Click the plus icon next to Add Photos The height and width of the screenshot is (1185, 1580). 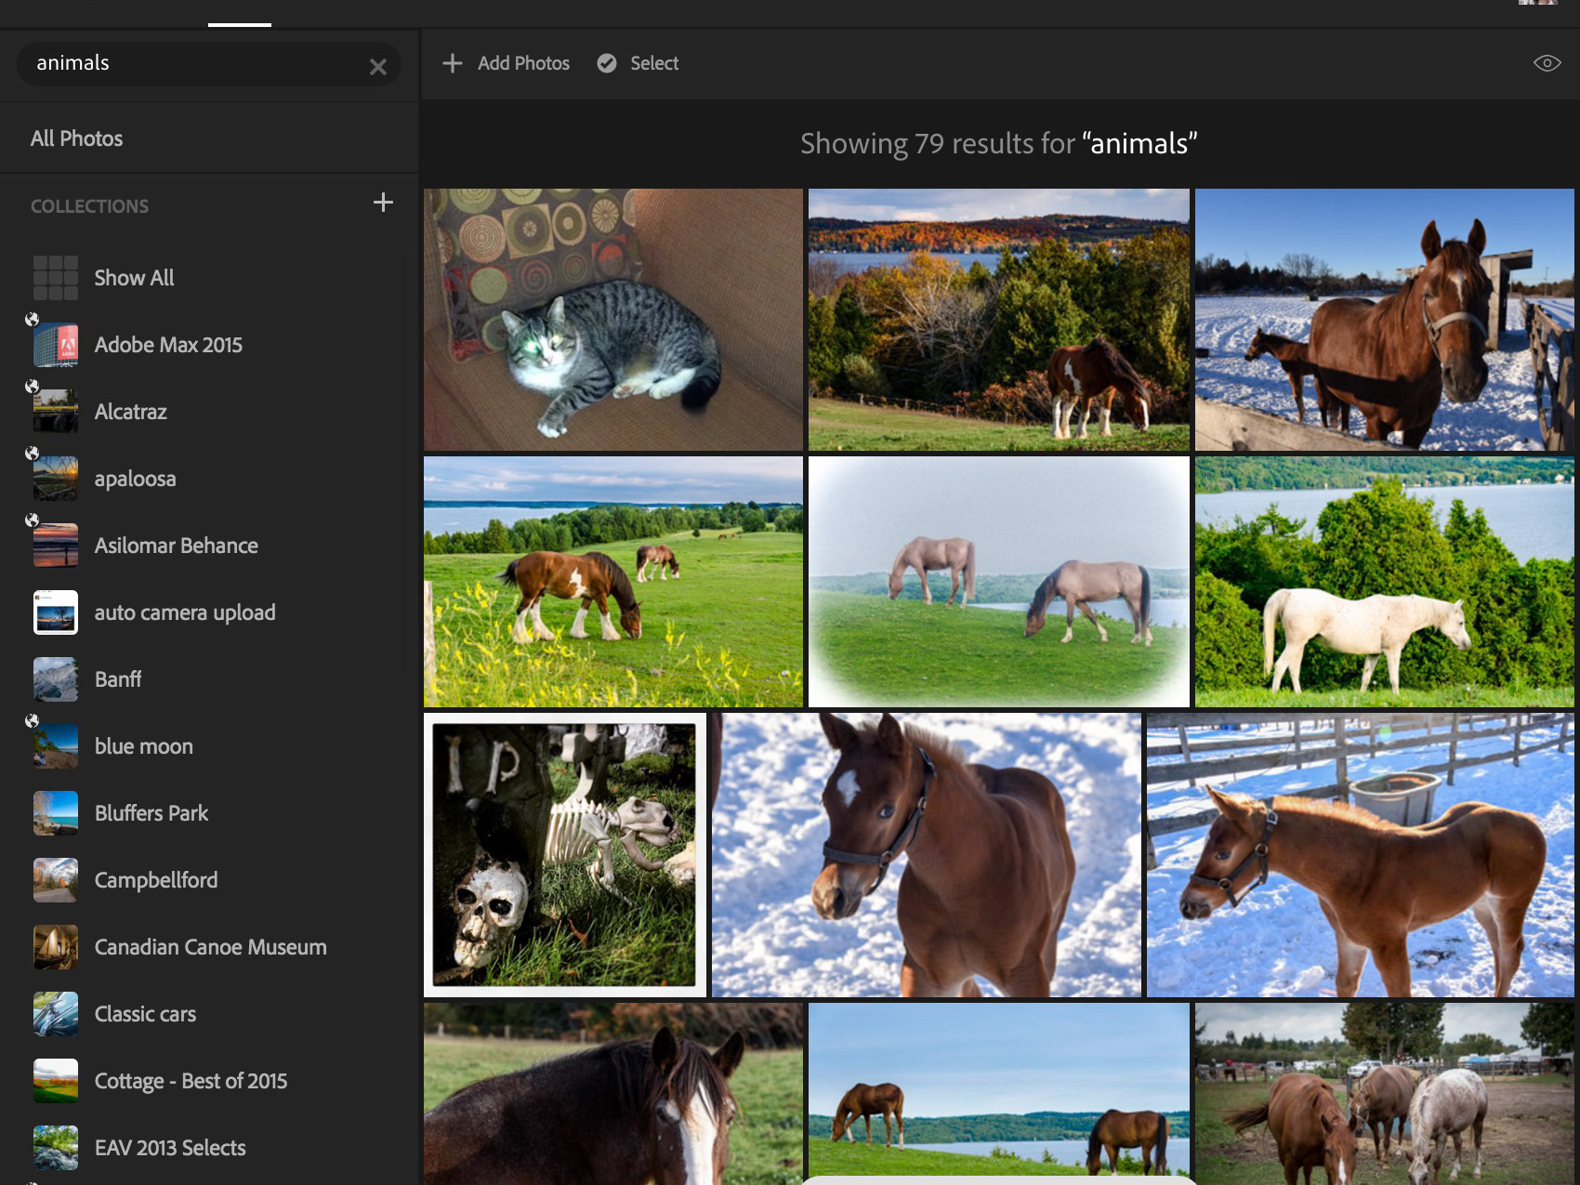pos(453,63)
